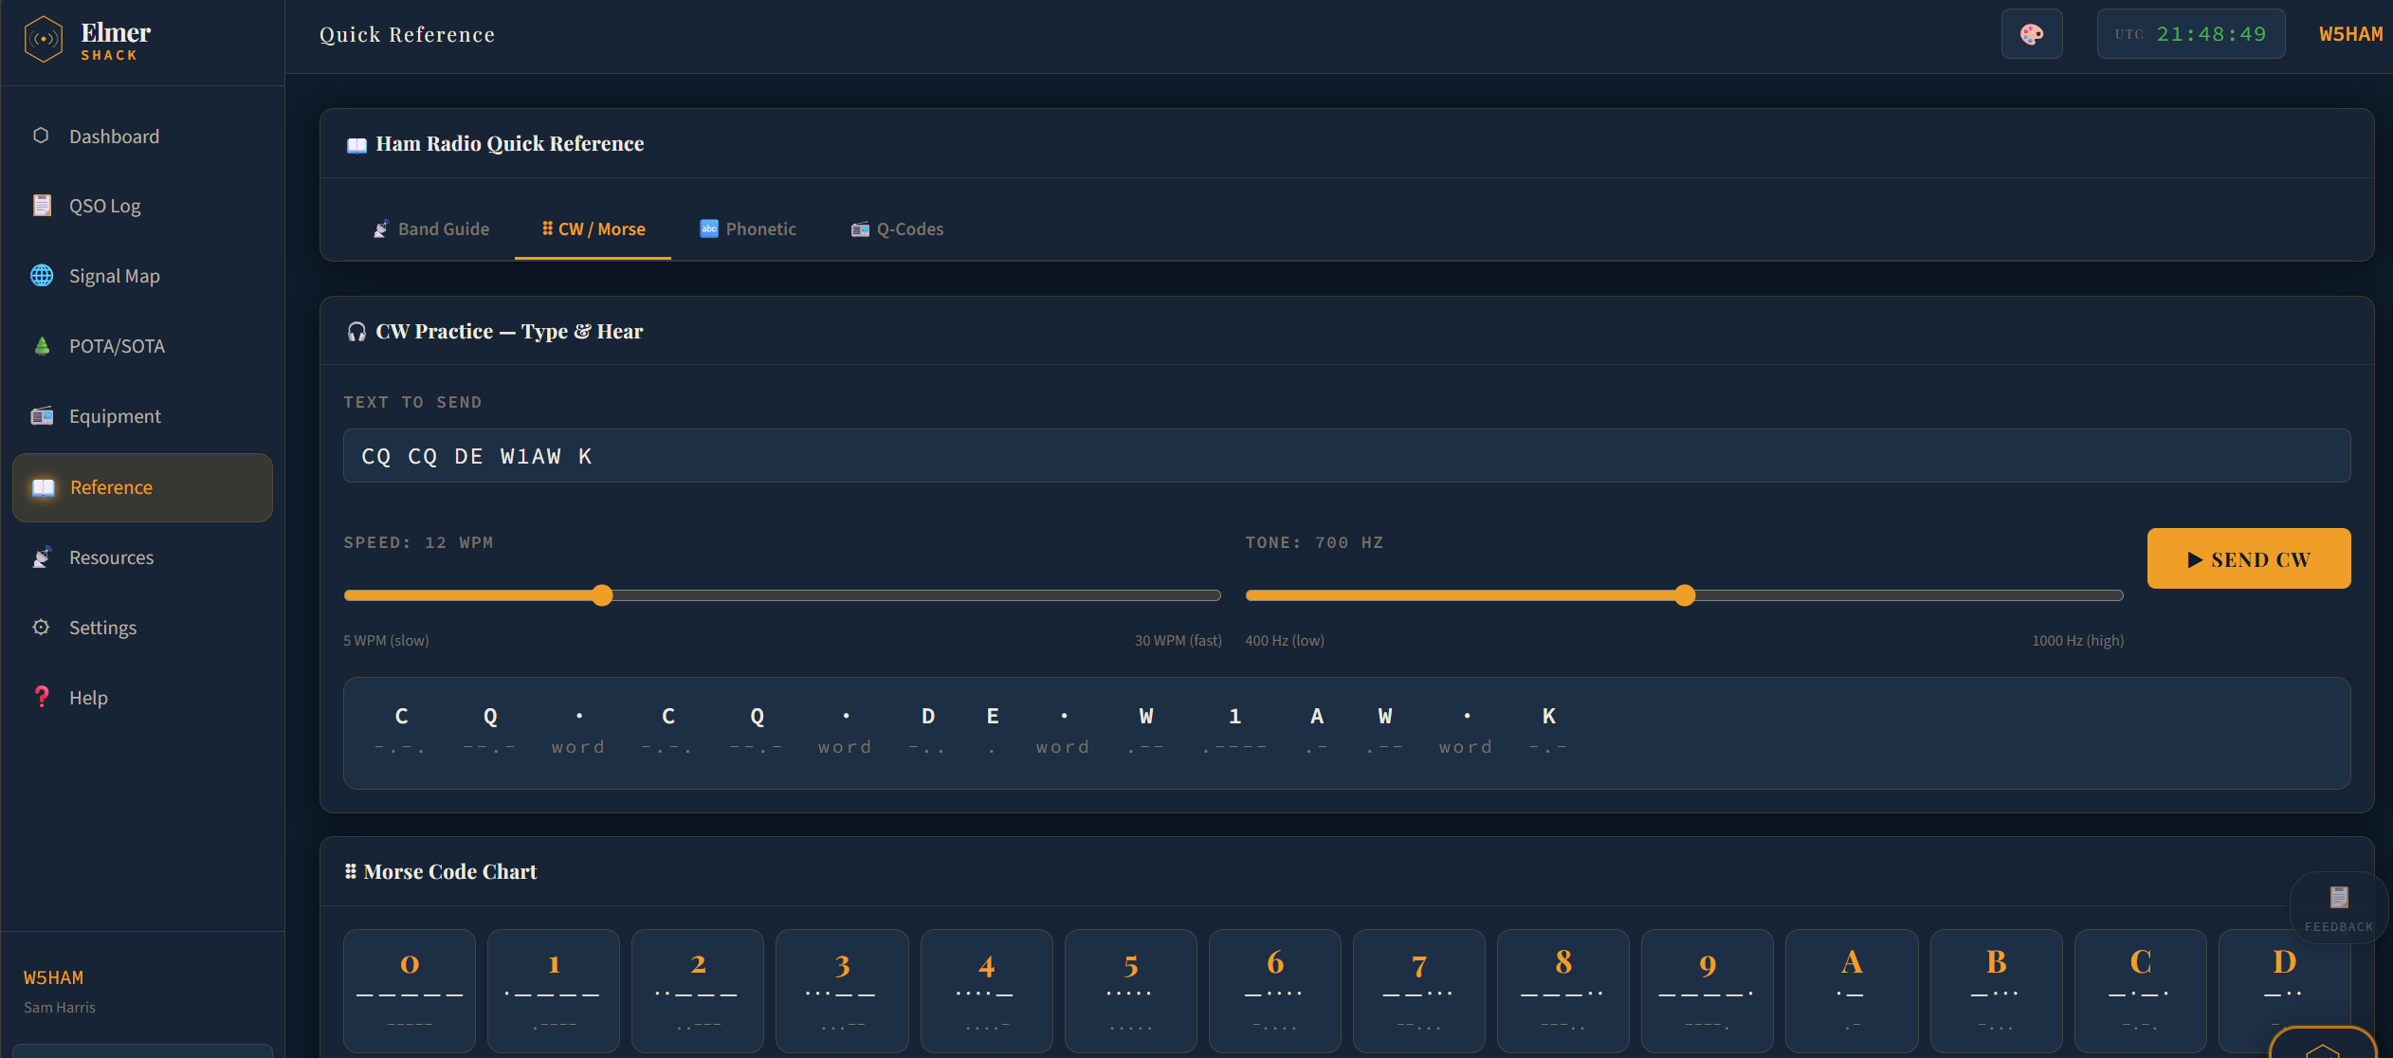
Task: Click the SEND CW button
Action: [2249, 558]
